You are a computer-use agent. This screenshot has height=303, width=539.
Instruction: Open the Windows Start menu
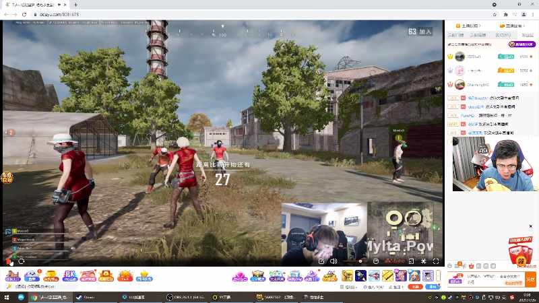[7, 297]
